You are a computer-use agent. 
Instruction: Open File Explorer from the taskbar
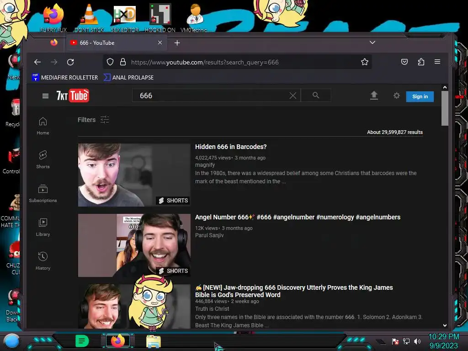(154, 341)
